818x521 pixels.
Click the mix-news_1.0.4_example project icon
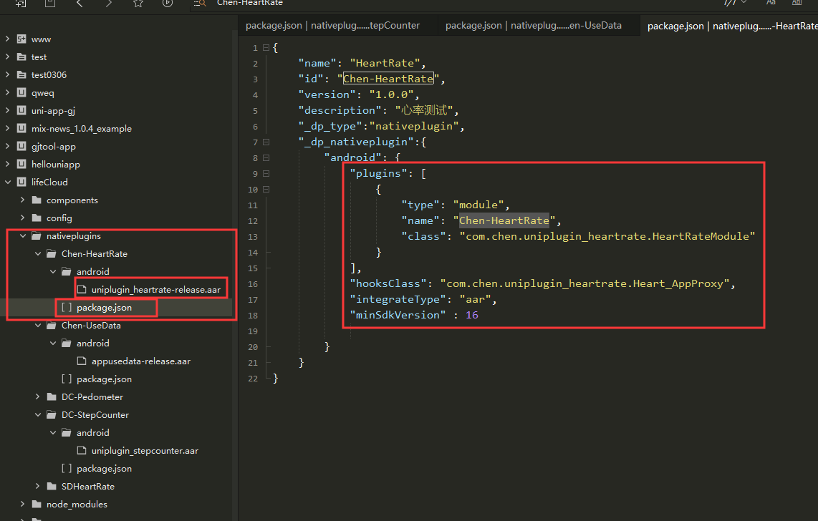[x=21, y=128]
